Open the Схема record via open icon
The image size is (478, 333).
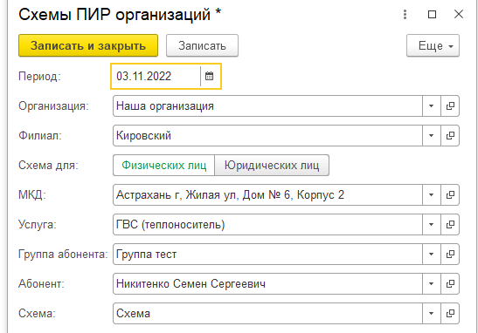[450, 314]
